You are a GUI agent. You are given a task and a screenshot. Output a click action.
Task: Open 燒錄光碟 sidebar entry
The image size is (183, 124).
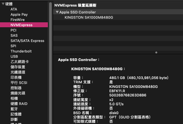(x=18, y=93)
